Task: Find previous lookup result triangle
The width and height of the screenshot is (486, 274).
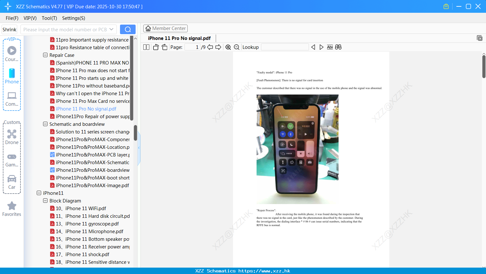Action: 313,47
